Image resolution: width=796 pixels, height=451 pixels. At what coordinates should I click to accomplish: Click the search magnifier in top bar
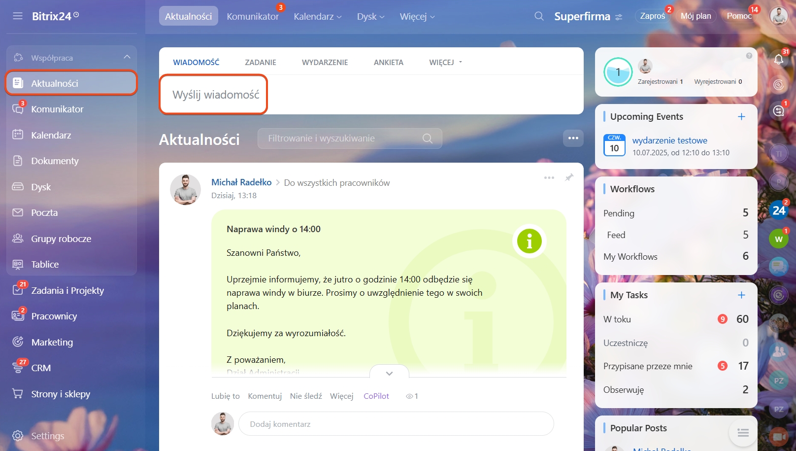(539, 16)
